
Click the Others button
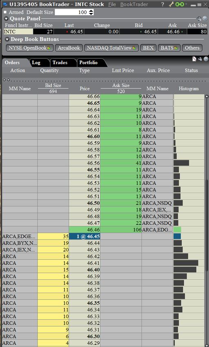(x=192, y=48)
